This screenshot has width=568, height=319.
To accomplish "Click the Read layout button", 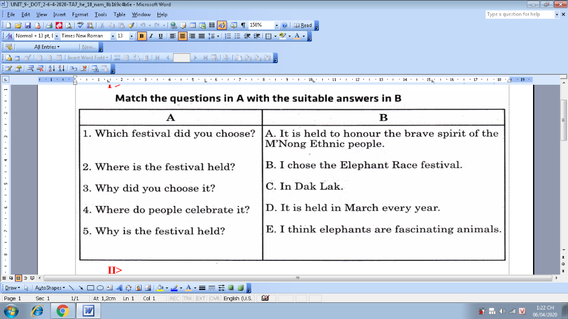I will tap(303, 25).
